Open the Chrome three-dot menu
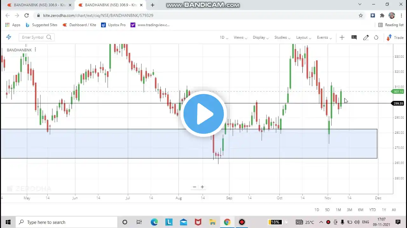 [402, 15]
